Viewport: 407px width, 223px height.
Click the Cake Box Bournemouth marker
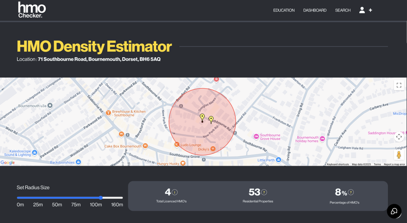[x=145, y=146]
